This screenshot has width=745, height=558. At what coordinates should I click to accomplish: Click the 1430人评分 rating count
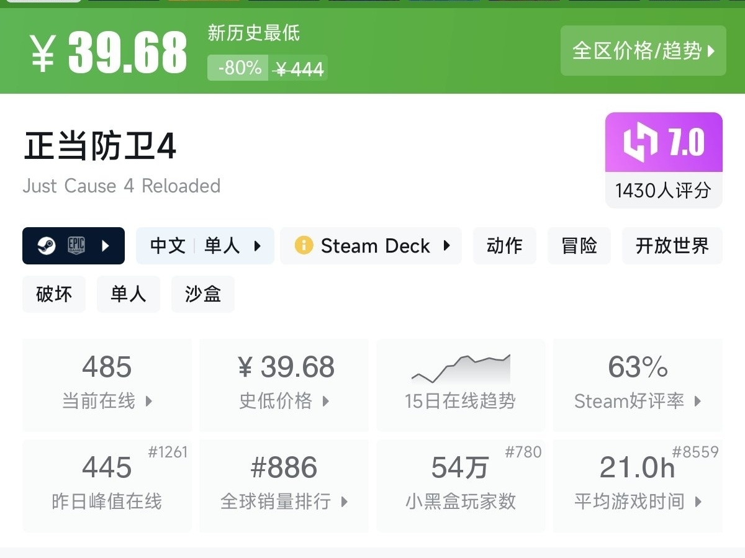[663, 191]
